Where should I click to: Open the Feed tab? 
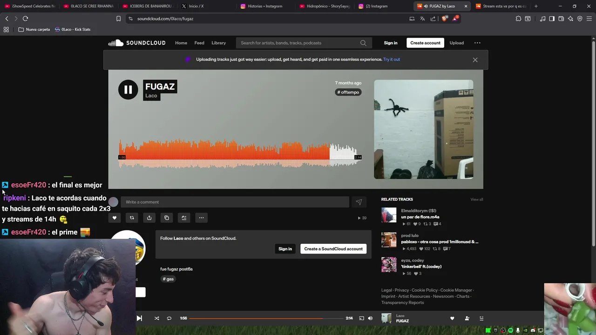[x=199, y=43]
